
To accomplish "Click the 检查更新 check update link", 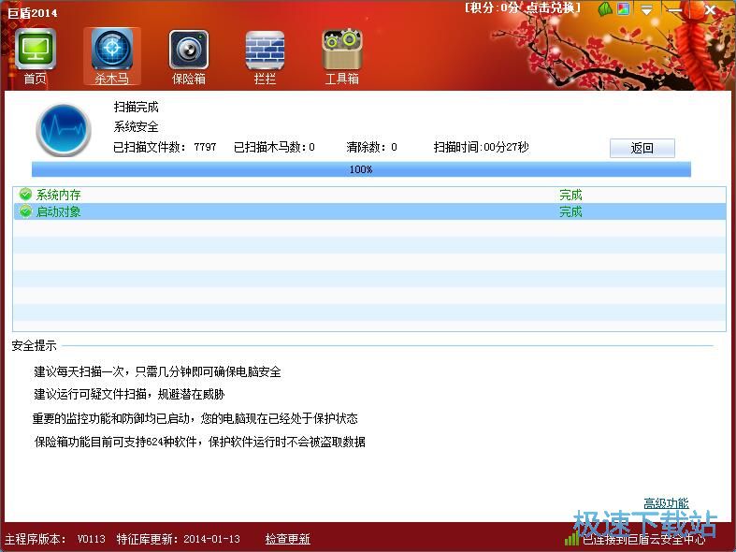I will pos(287,539).
